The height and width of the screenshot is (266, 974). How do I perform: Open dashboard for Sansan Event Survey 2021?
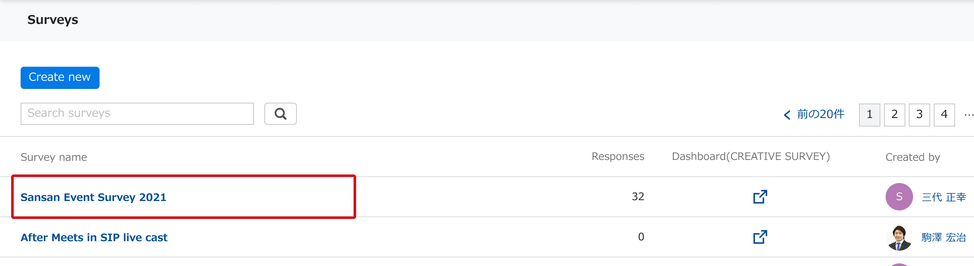coord(760,197)
